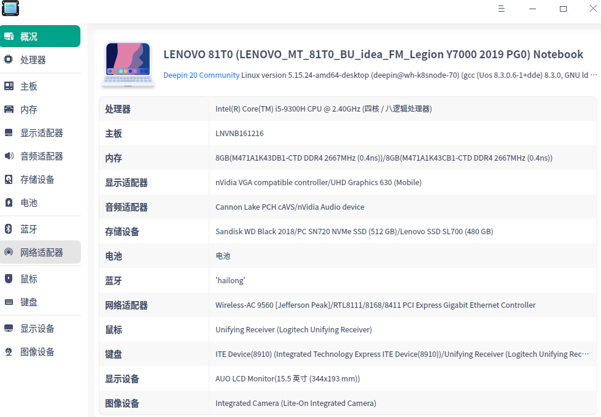Select the LNVNB161216 motherboard value
The height and width of the screenshot is (417, 601).
239,133
